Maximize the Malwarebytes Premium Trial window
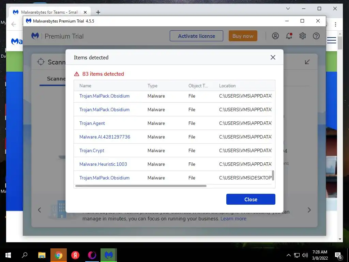The height and width of the screenshot is (262, 349). click(302, 21)
